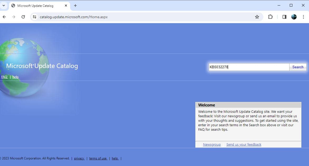Open the FAQ link under the logo

coord(4,77)
